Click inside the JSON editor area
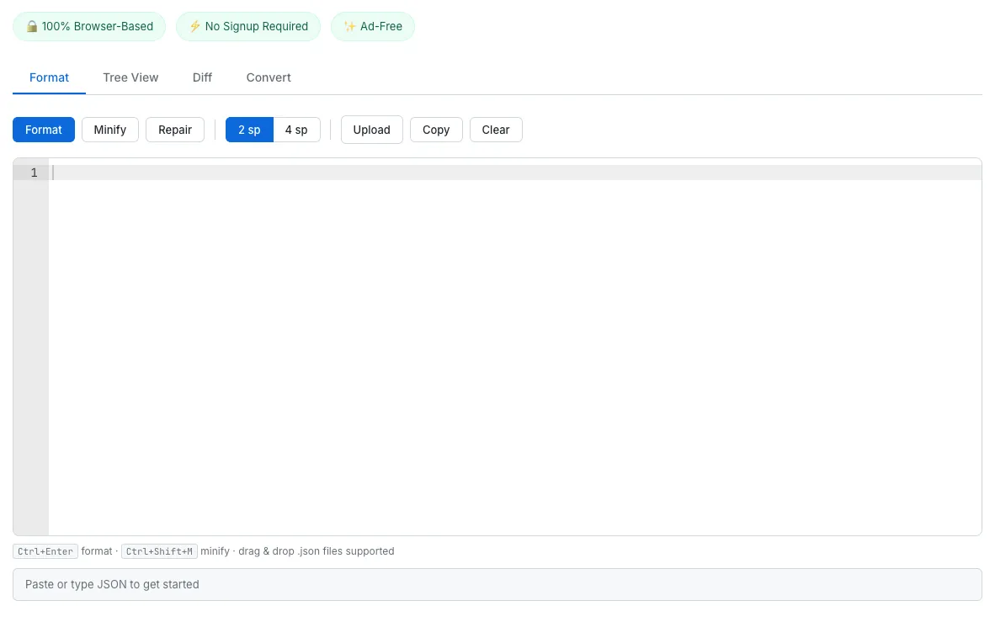The image size is (995, 622). [505, 337]
